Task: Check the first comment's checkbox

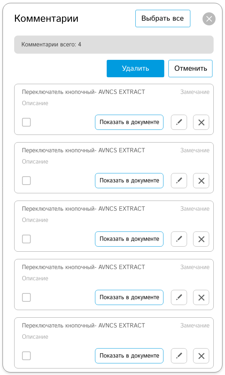Action: 26,122
